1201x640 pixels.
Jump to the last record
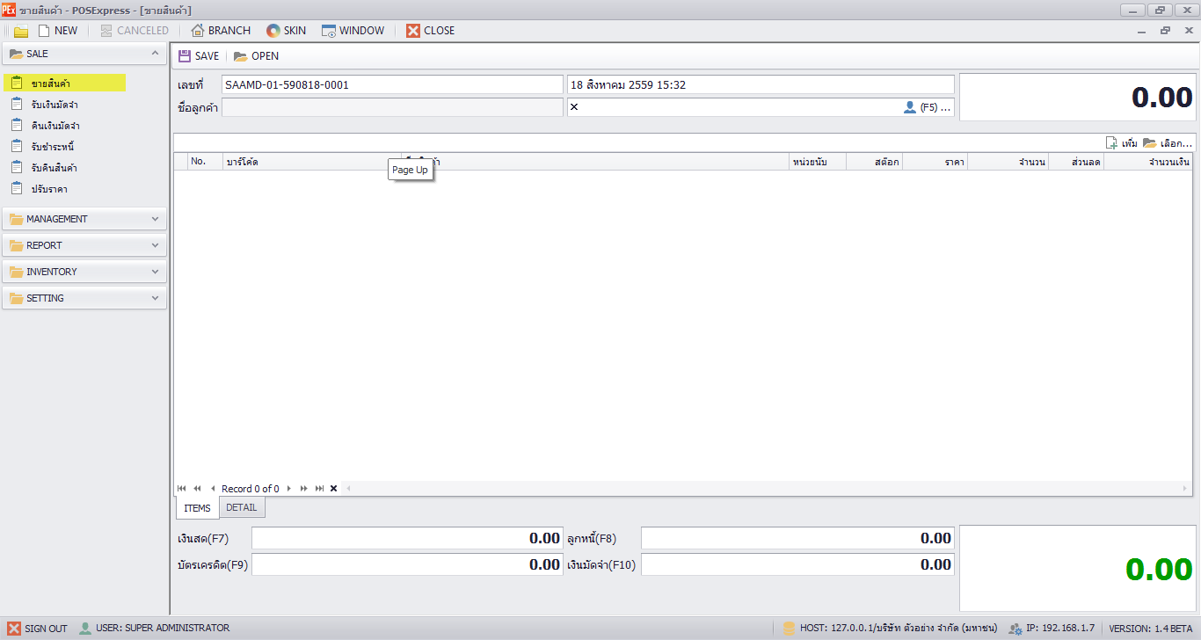320,489
